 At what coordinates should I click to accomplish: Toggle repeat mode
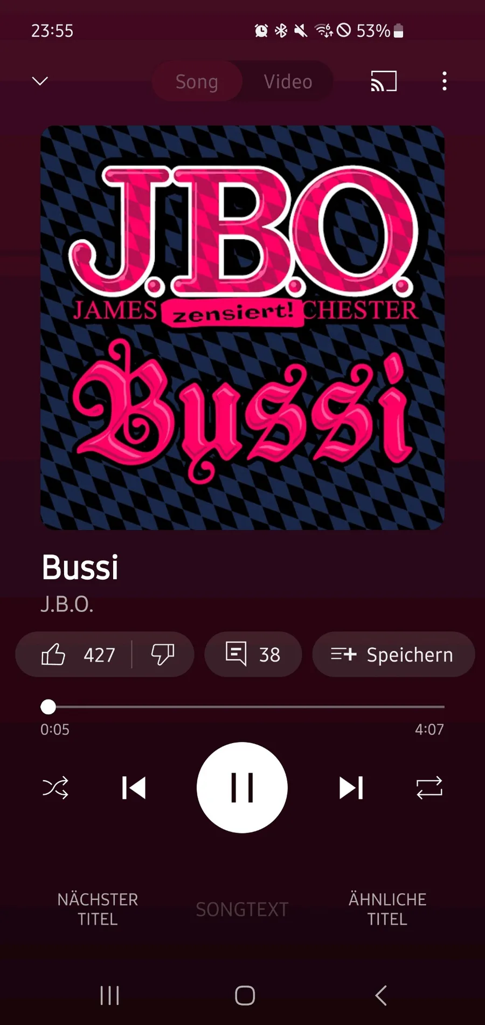[x=429, y=788]
